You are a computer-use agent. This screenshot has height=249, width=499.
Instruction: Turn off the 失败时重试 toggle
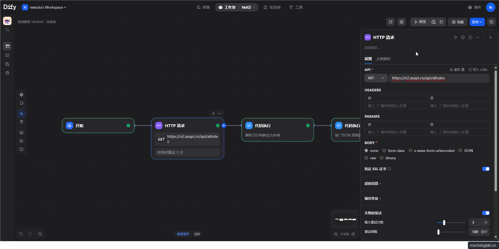(x=486, y=213)
